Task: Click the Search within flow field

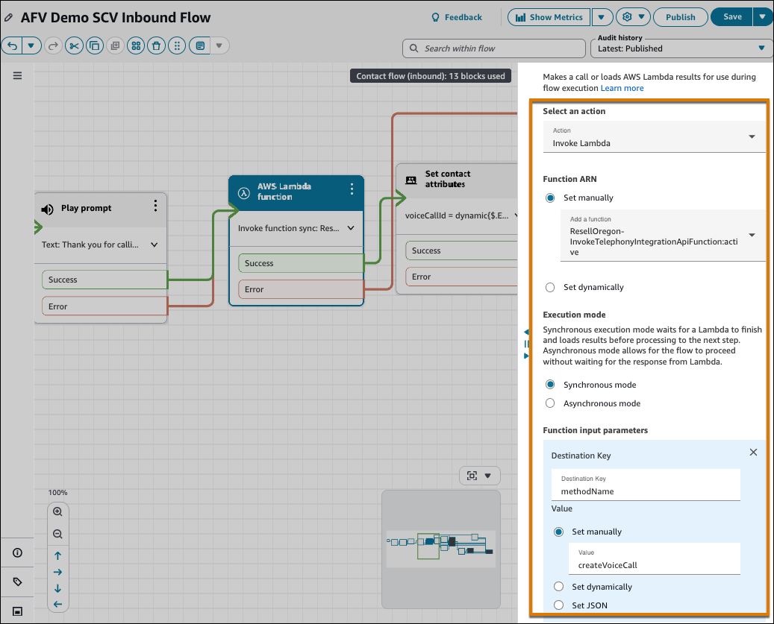Action: pyautogui.click(x=494, y=48)
